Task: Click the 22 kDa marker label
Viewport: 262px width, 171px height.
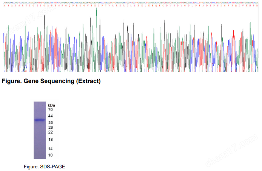Action: (51, 132)
